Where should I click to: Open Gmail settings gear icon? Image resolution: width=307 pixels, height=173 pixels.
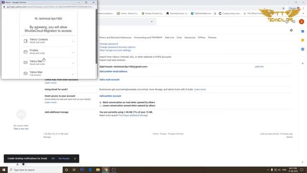pyautogui.click(x=291, y=30)
